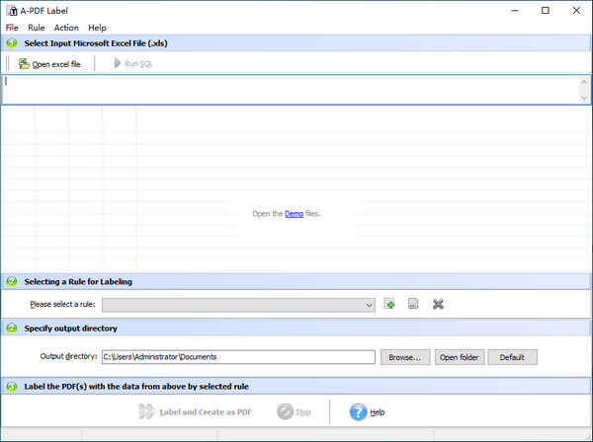Click the Please select a rule label
This screenshot has width=593, height=442.
click(62, 304)
